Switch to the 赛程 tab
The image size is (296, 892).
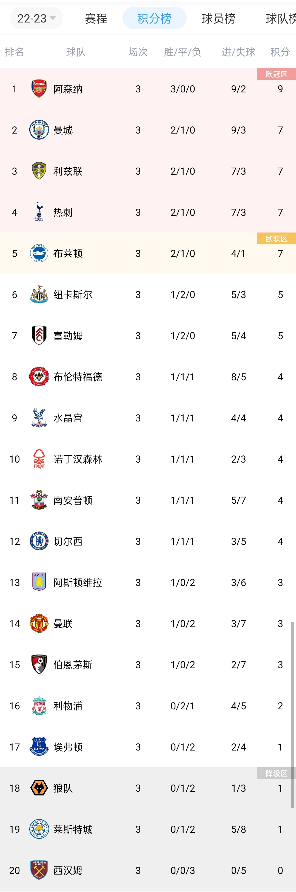tap(96, 18)
